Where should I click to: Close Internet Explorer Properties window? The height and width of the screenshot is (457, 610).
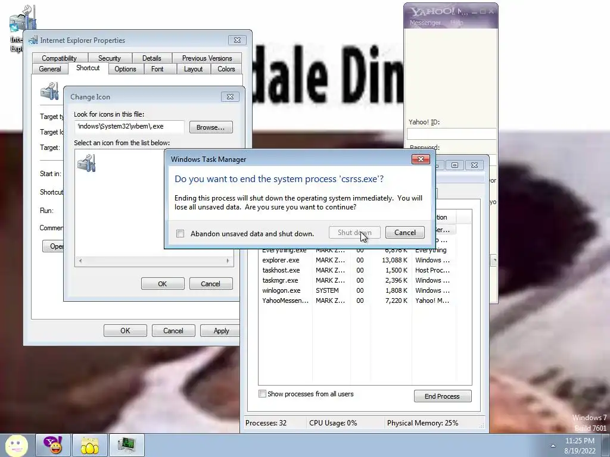[237, 40]
